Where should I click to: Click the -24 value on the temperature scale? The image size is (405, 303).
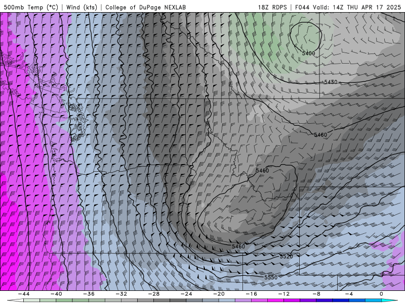click(186, 294)
